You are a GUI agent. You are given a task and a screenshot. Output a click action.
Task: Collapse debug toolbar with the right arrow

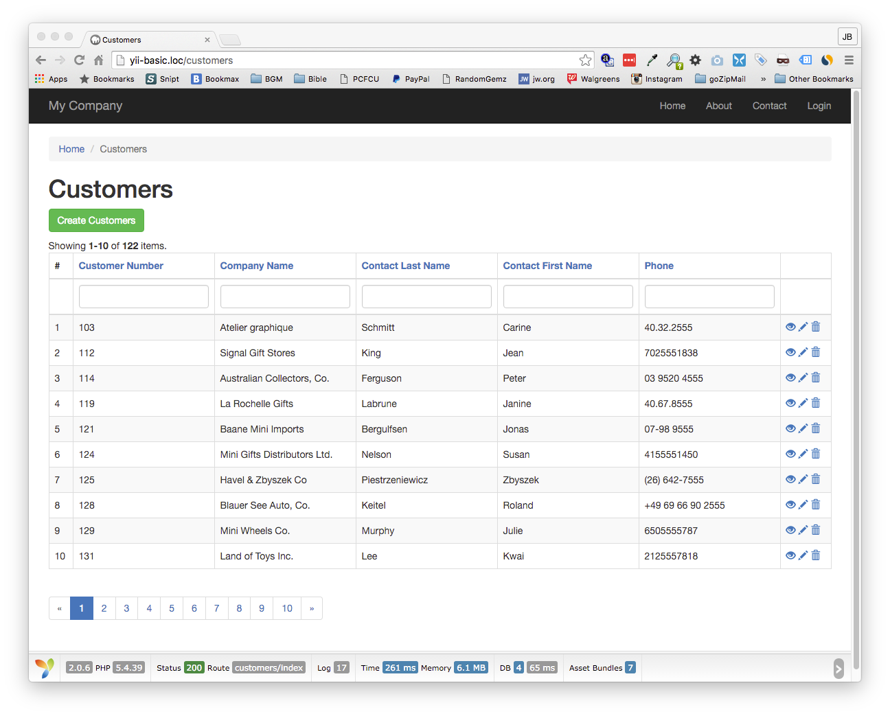point(838,669)
